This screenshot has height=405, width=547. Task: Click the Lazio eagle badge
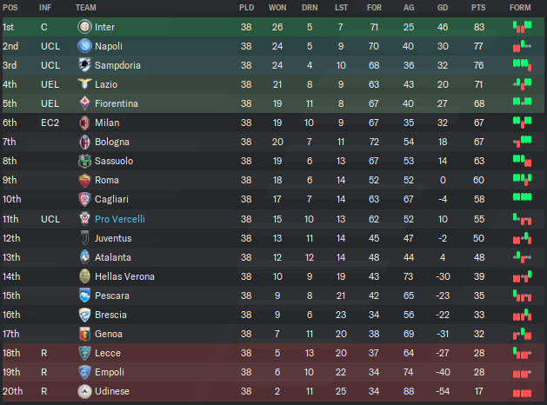coord(84,84)
